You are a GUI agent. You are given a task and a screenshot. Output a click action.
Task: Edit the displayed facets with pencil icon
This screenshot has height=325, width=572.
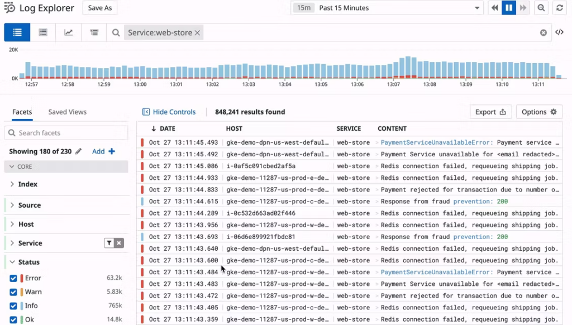[x=78, y=151]
